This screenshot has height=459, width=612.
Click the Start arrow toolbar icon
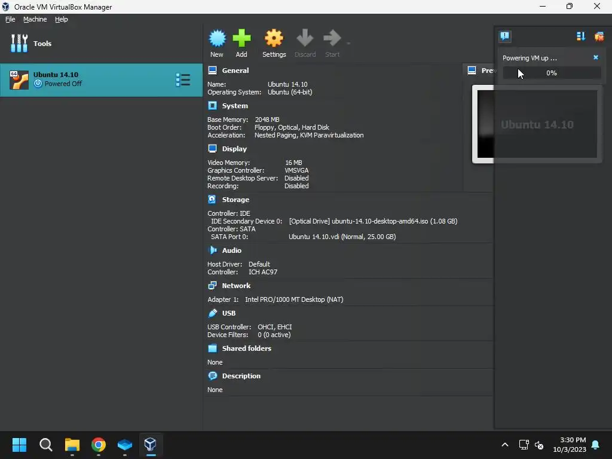[x=332, y=38]
